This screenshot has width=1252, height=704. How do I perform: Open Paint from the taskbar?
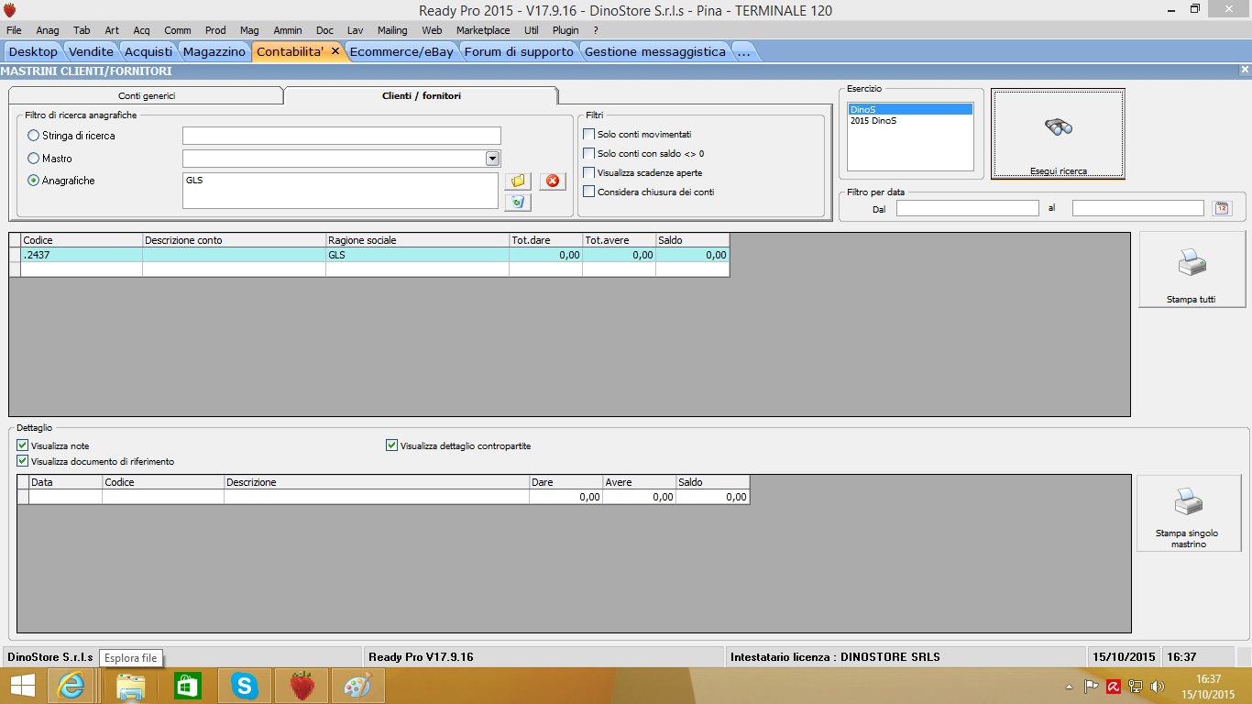tap(358, 686)
